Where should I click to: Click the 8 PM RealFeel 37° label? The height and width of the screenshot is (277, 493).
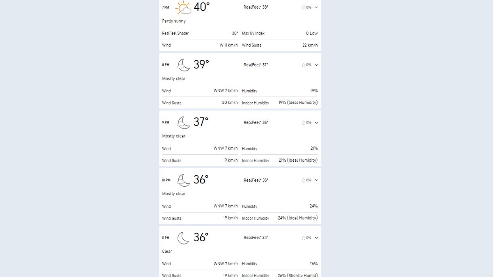coord(256,65)
